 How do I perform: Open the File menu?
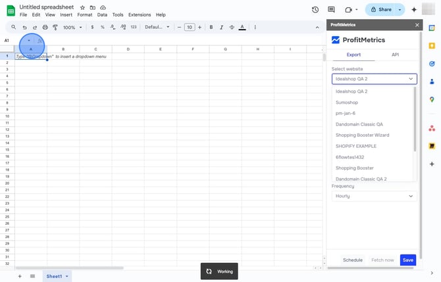[23, 15]
